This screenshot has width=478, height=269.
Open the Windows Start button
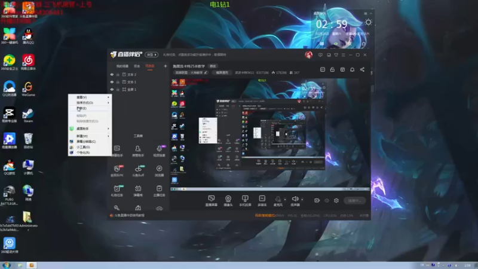click(x=6, y=265)
